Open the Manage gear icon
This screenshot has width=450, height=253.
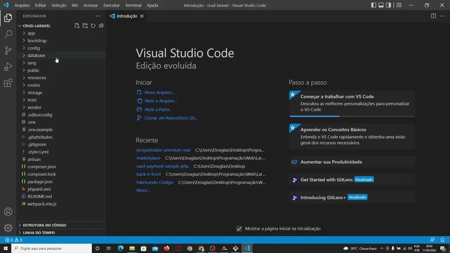tap(8, 228)
